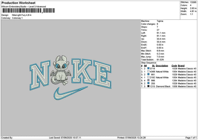Click the Down value 33.4 mm

(x=161, y=42)
